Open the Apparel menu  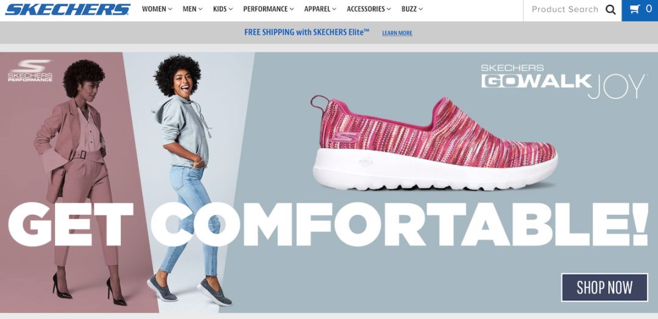320,9
